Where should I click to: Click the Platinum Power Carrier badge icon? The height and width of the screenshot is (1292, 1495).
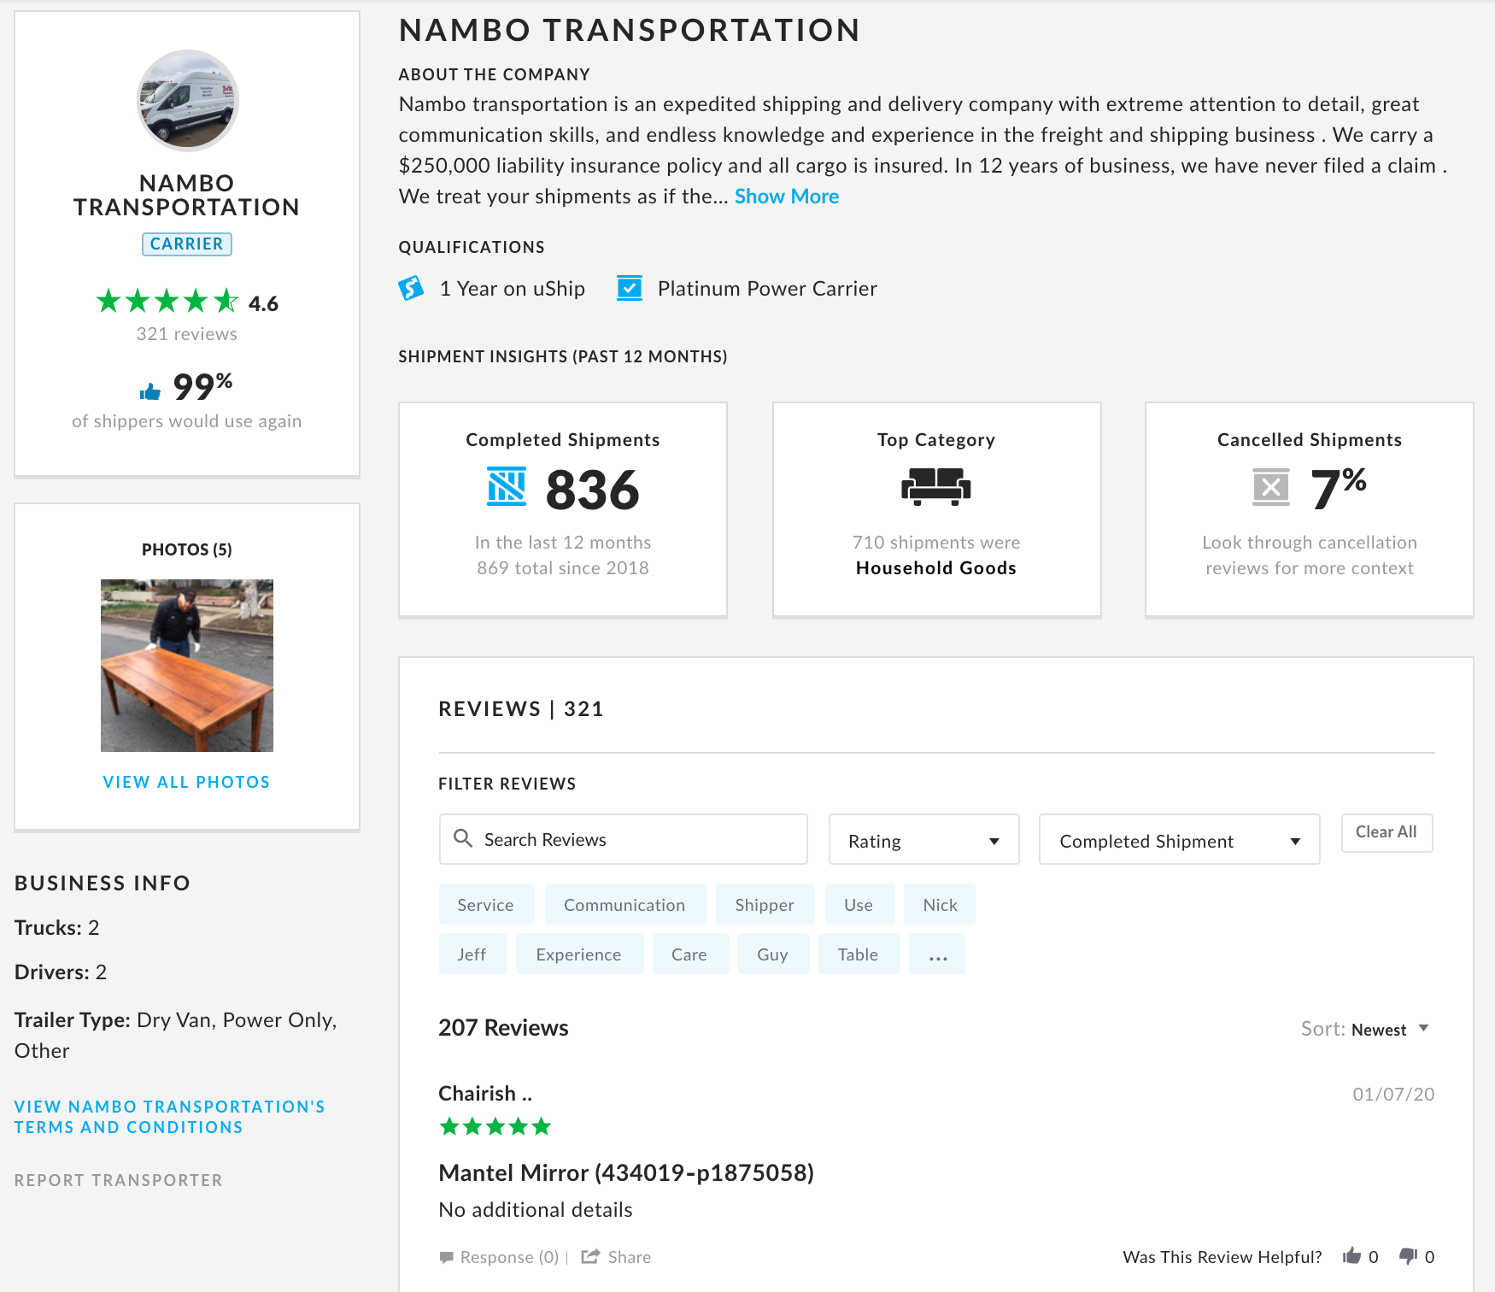(x=629, y=288)
